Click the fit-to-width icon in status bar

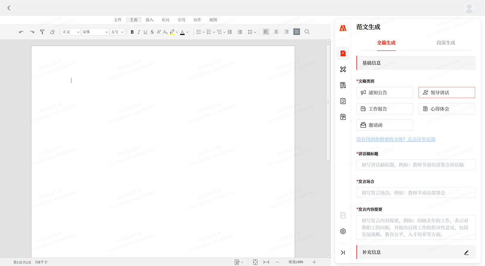point(266,262)
